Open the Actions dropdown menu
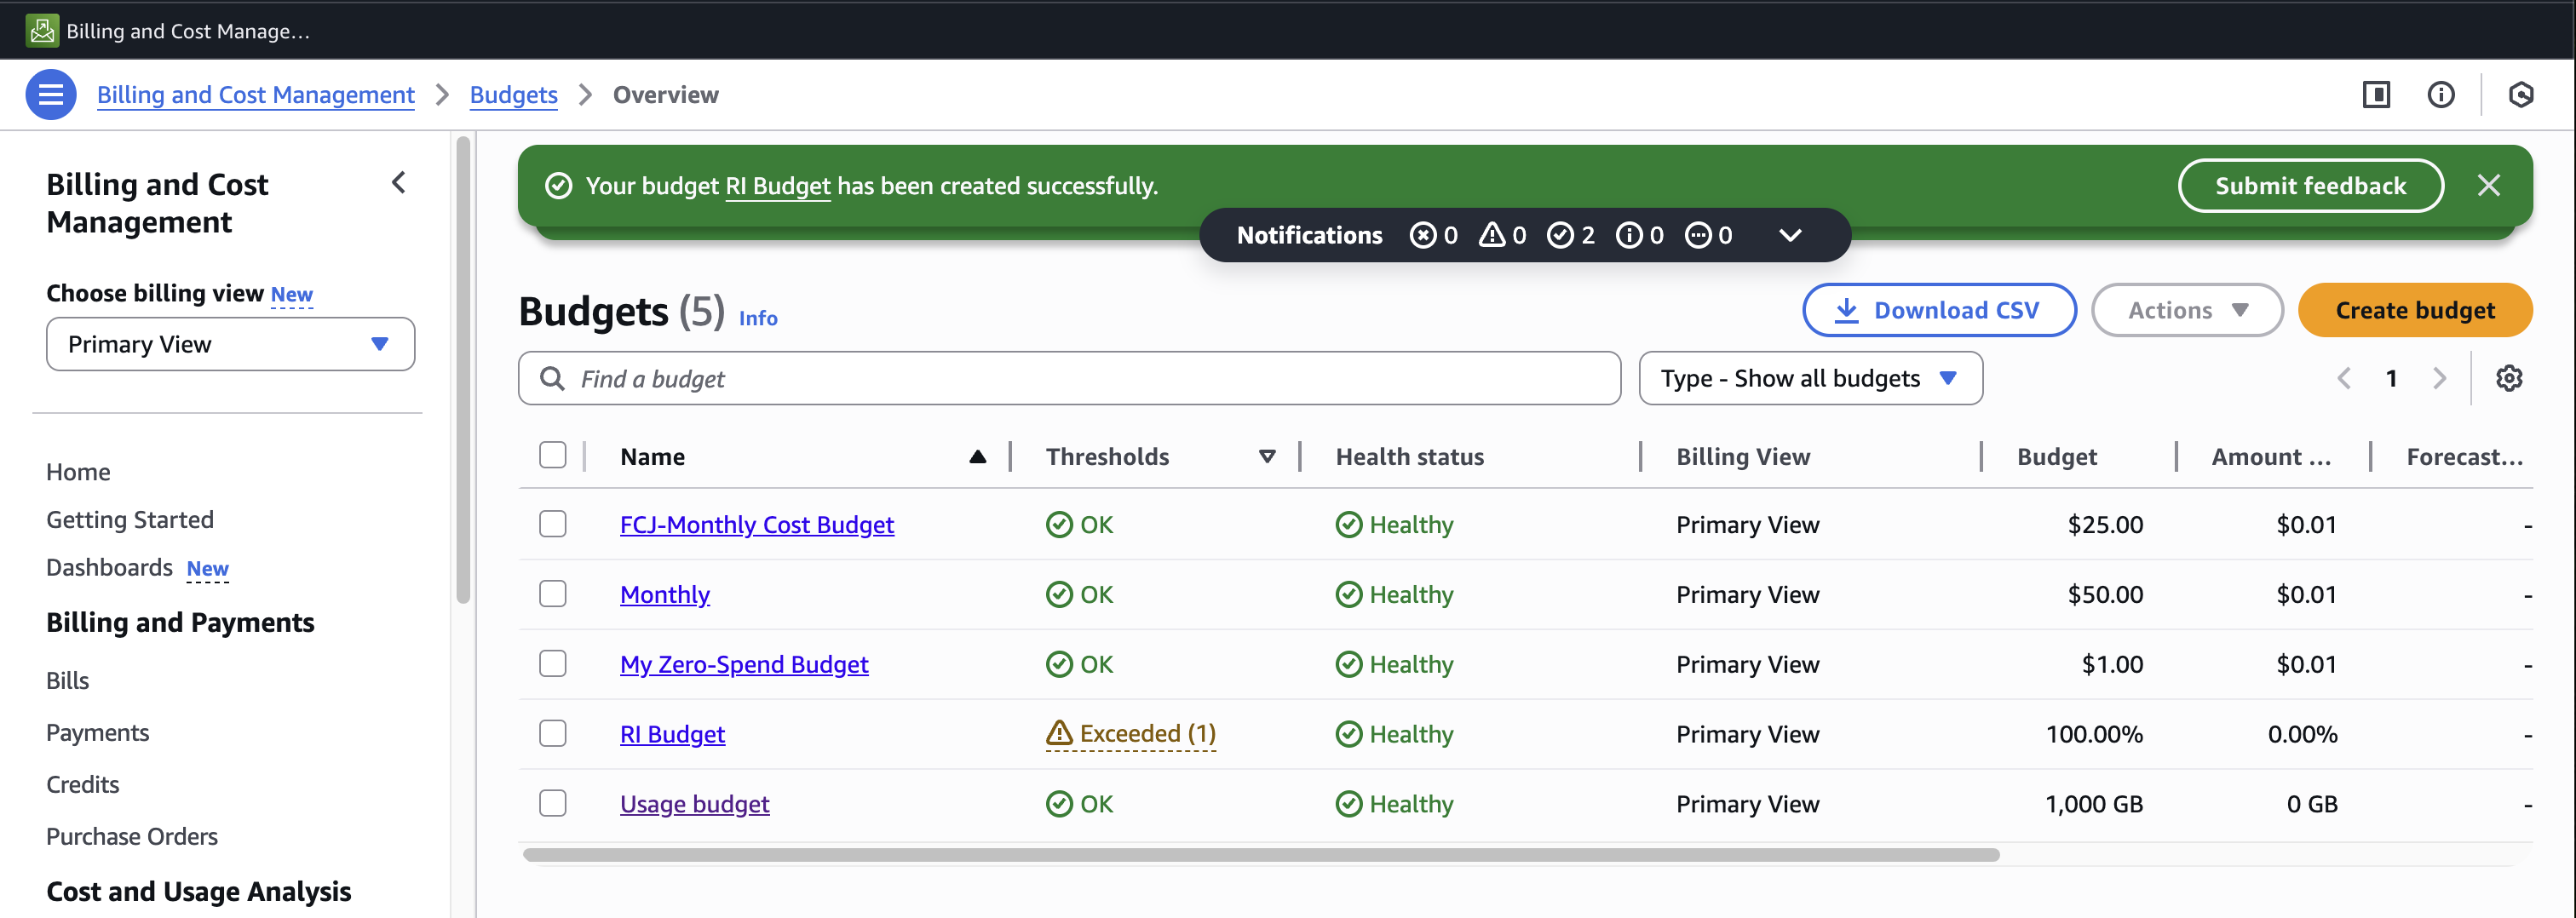 (2186, 310)
